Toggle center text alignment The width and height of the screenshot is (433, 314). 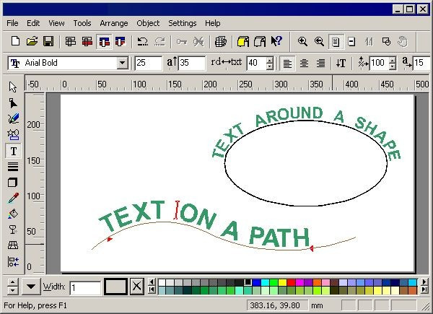point(304,64)
